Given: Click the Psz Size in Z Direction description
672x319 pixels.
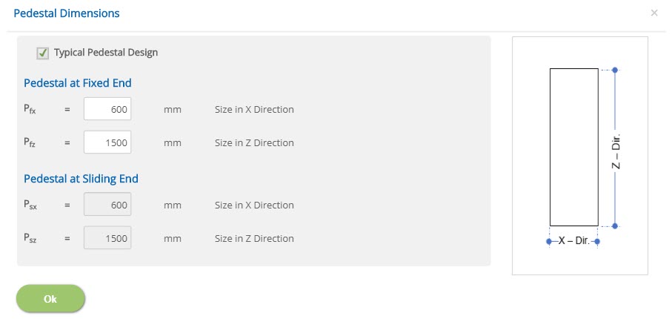Looking at the screenshot, I should click(254, 238).
